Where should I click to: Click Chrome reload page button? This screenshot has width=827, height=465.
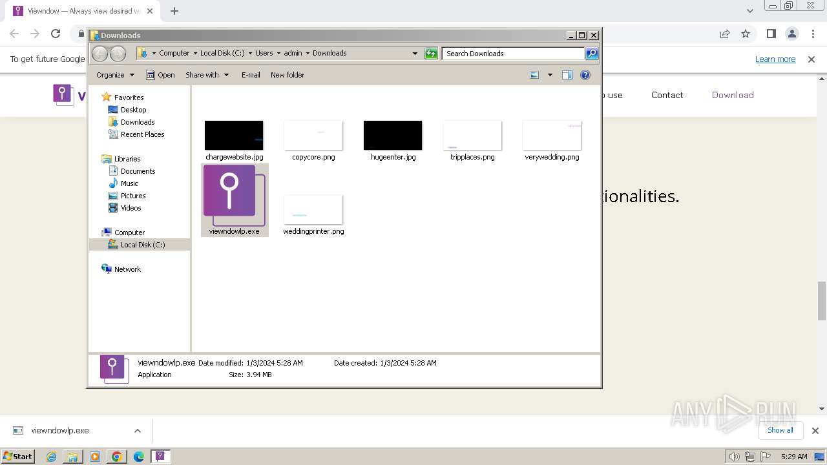coord(56,34)
